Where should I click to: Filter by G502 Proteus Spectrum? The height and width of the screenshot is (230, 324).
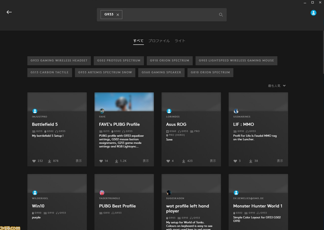[x=119, y=61]
